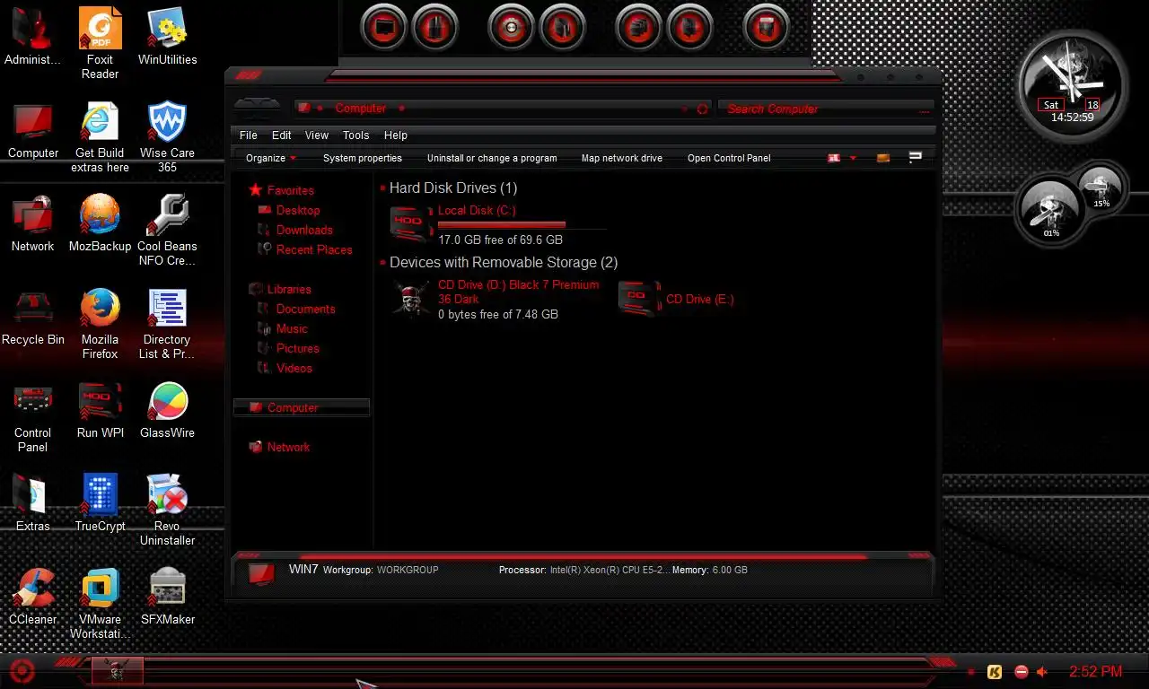Launch WinUtilities from the desktop

point(167,36)
